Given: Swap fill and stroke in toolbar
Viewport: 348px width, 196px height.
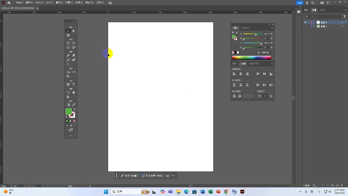Looking at the screenshot, I should [x=74, y=109].
